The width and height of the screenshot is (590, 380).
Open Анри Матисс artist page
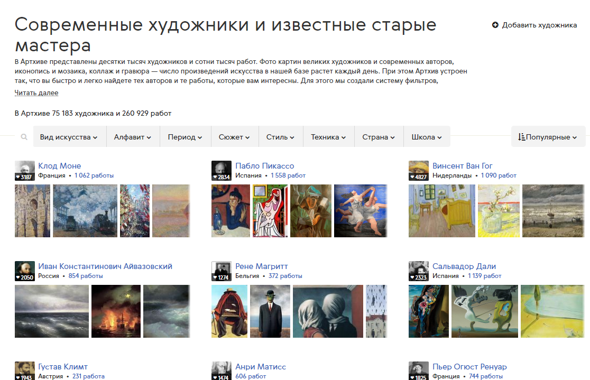(261, 367)
